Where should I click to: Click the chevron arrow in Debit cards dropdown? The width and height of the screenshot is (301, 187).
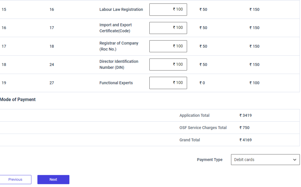[295, 160]
